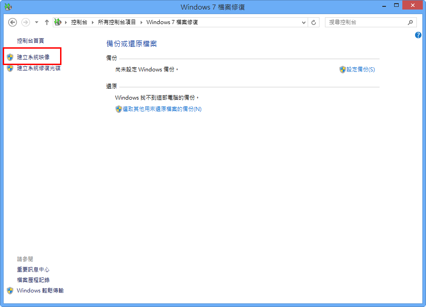Expand the arrow after 所有控制台項目 breadcrumb
Image resolution: width=426 pixels, height=307 pixels.
141,22
